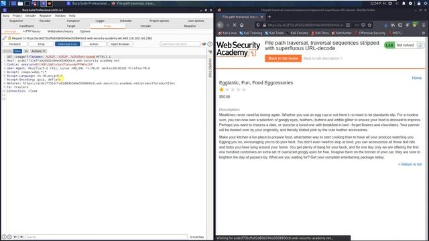Image resolution: width=429 pixels, height=241 pixels.
Task: Select Pretty message view
Action: tap(7, 51)
